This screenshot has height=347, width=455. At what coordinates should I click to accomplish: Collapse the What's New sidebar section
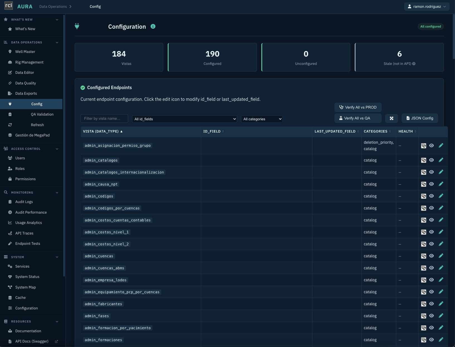[x=31, y=19]
